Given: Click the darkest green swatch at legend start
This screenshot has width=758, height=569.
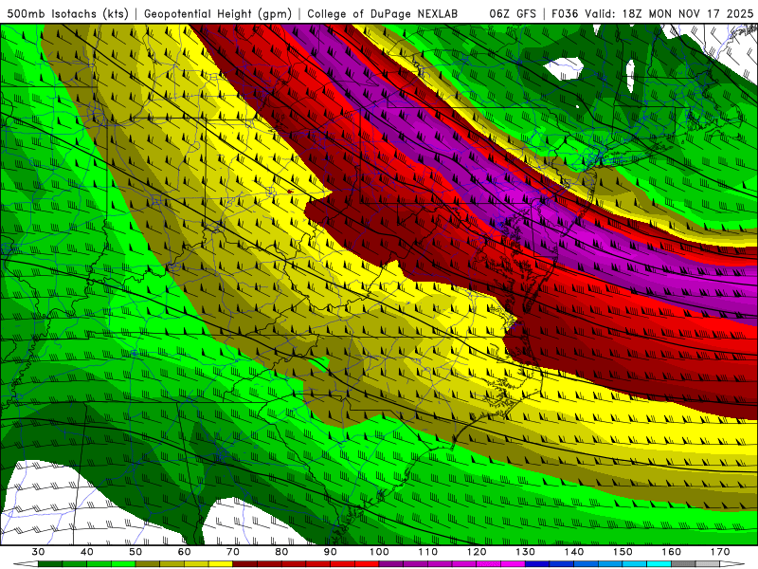Looking at the screenshot, I should 50,564.
